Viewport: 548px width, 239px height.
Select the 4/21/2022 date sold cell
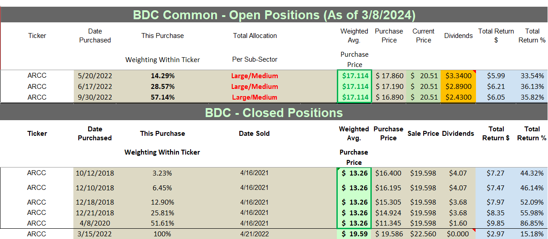point(254,234)
